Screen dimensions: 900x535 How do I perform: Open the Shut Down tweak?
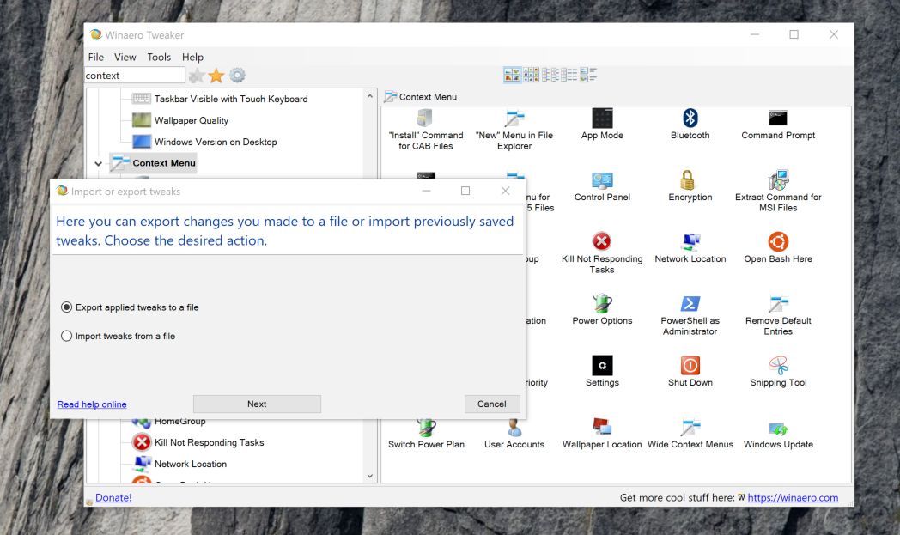point(690,371)
